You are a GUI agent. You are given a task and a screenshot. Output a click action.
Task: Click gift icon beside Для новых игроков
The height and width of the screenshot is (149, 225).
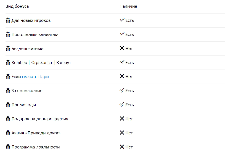8,20
